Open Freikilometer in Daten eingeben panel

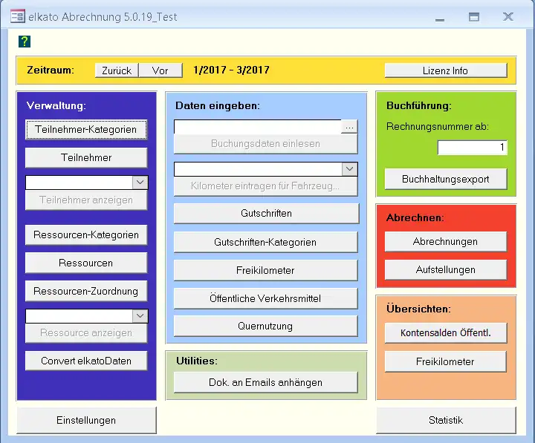tap(266, 270)
